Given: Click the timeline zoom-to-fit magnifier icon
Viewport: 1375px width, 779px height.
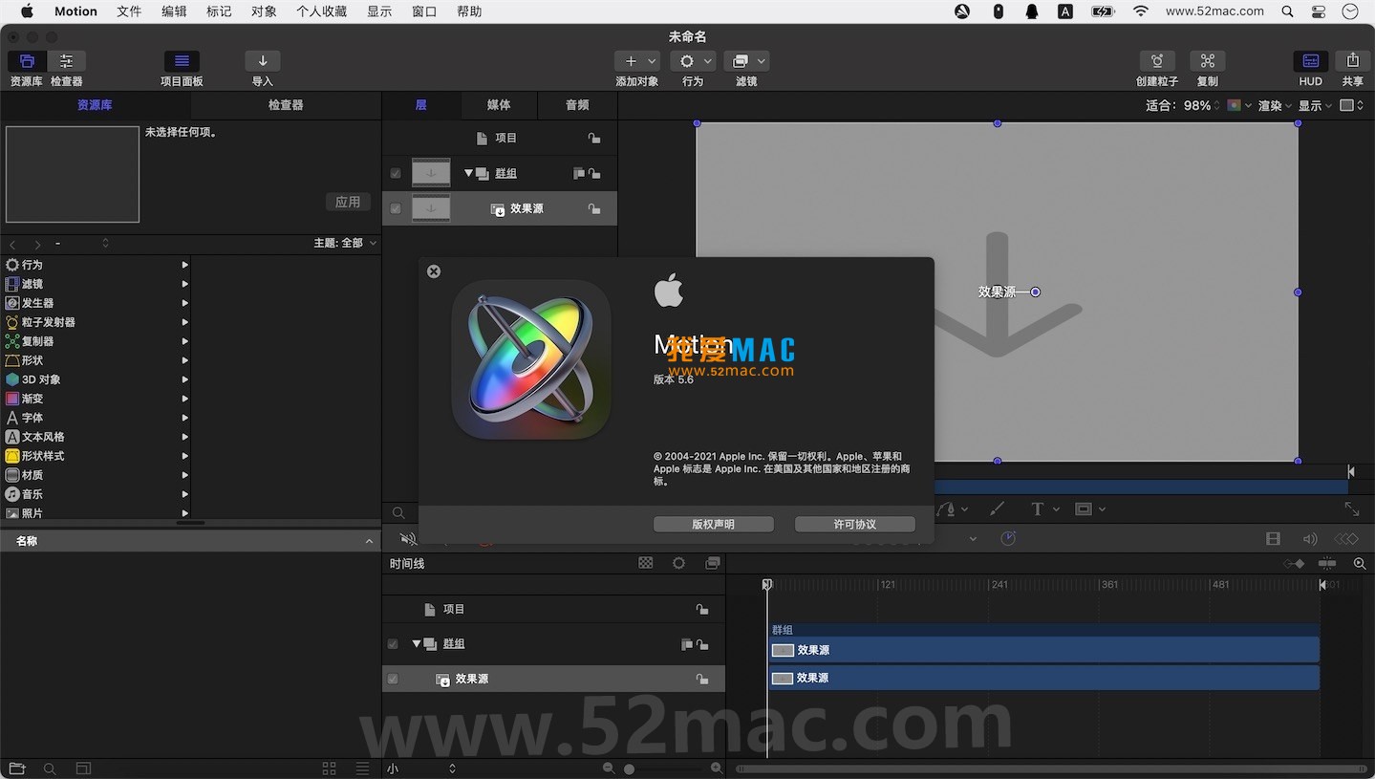Looking at the screenshot, I should click(1360, 564).
